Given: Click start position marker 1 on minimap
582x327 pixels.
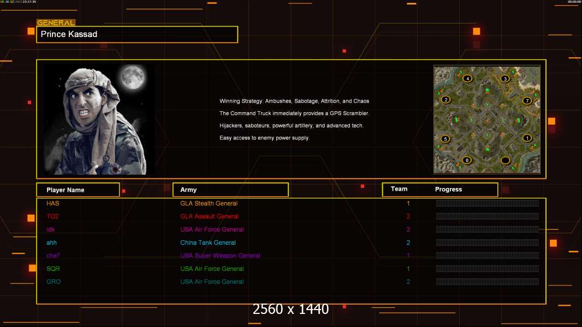Looking at the screenshot, I should (x=527, y=138).
